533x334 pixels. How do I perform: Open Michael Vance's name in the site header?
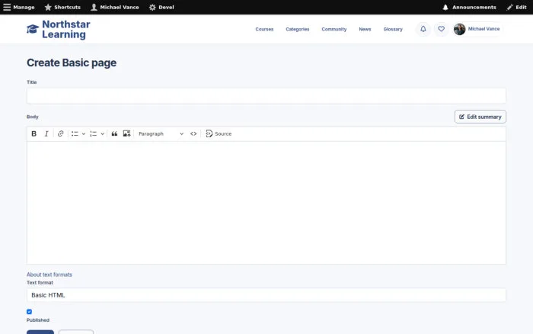click(x=484, y=29)
